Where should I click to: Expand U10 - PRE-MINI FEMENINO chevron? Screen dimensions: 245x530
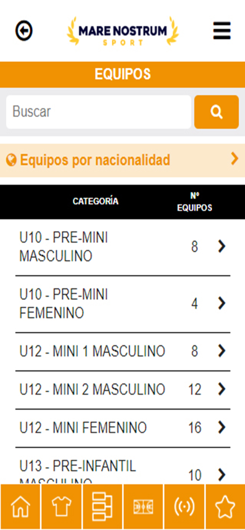coord(222,303)
